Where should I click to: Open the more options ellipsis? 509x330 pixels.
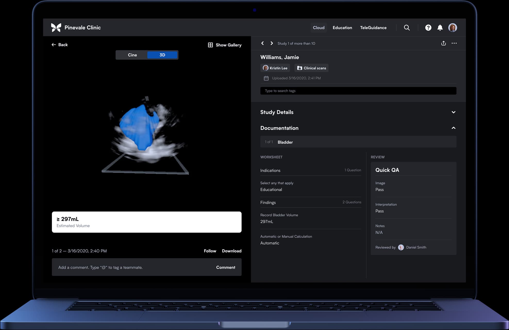pos(454,43)
